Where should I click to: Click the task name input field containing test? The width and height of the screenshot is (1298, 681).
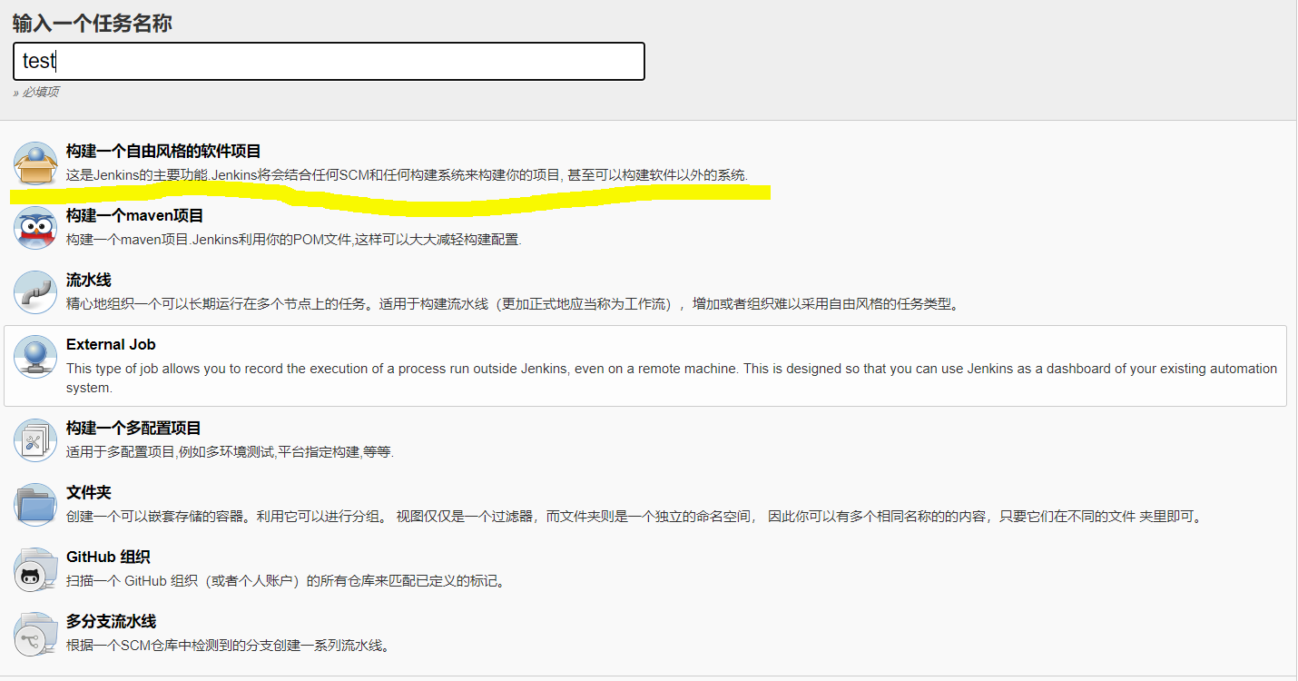(x=329, y=61)
